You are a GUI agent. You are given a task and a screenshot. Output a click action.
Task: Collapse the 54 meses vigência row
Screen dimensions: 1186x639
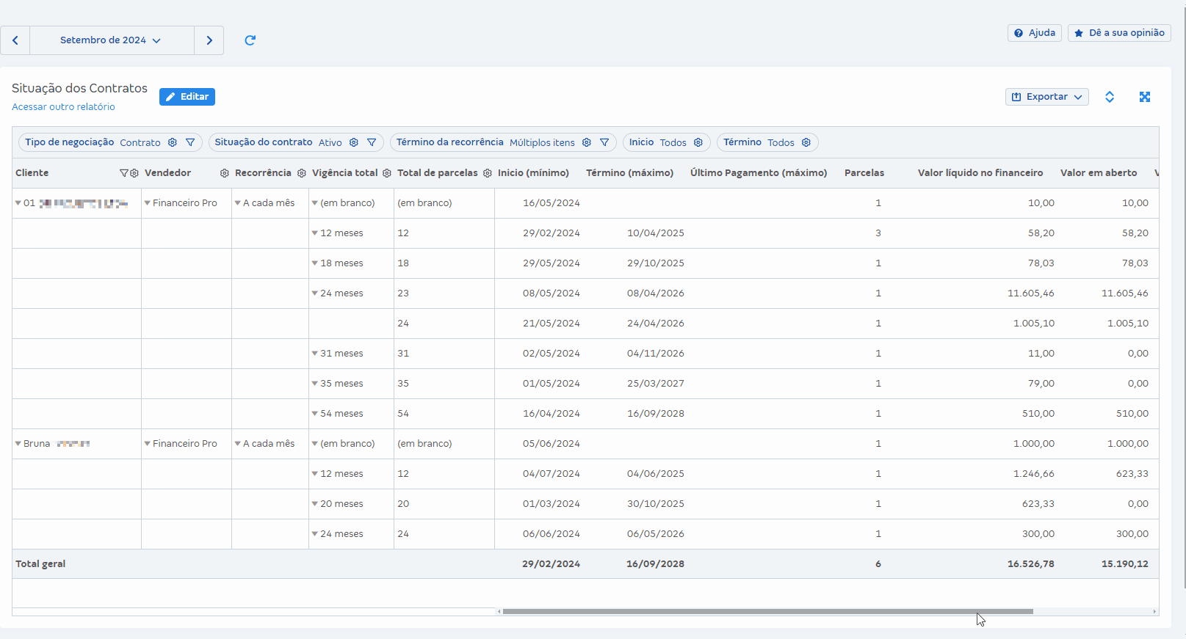pyautogui.click(x=315, y=414)
